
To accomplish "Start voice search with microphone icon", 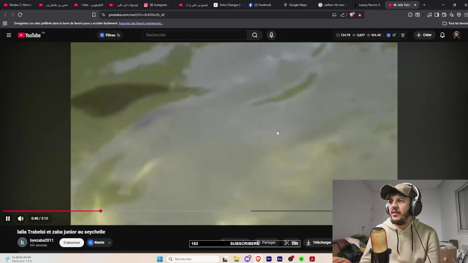I will tap(271, 35).
